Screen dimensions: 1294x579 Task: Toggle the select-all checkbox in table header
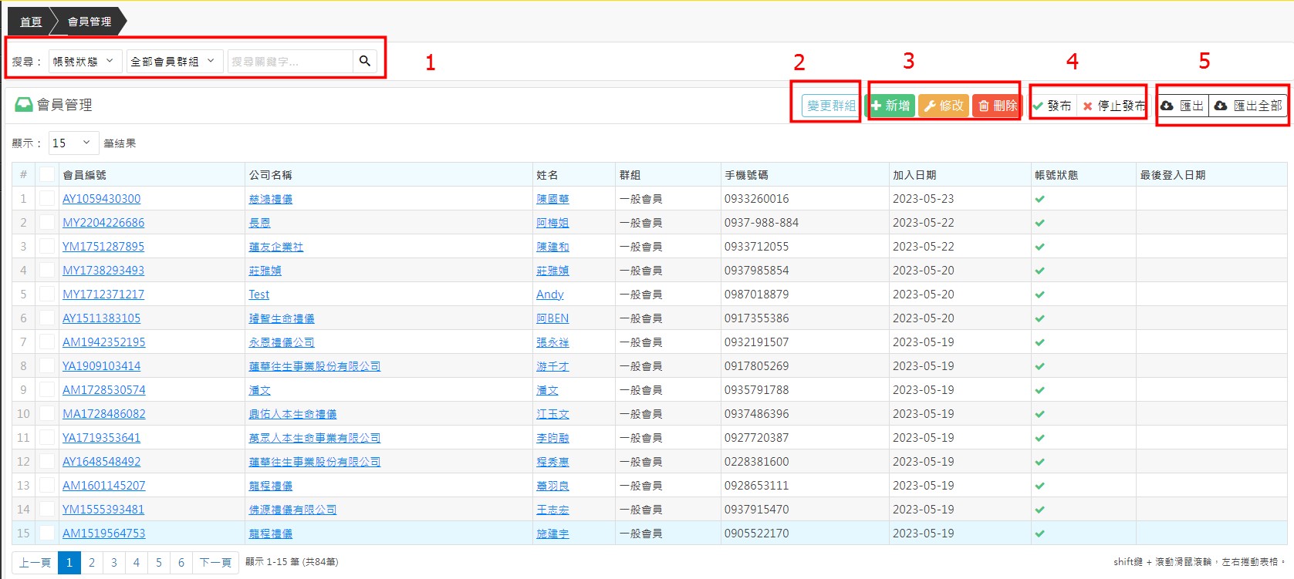tap(47, 175)
